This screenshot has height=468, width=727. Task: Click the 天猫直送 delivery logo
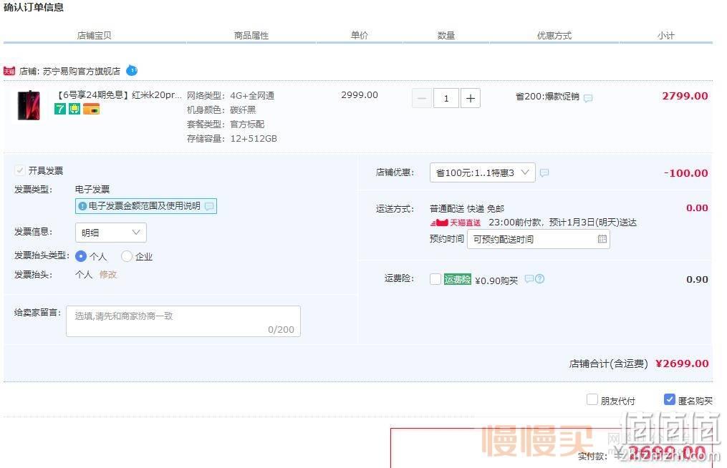tap(456, 223)
